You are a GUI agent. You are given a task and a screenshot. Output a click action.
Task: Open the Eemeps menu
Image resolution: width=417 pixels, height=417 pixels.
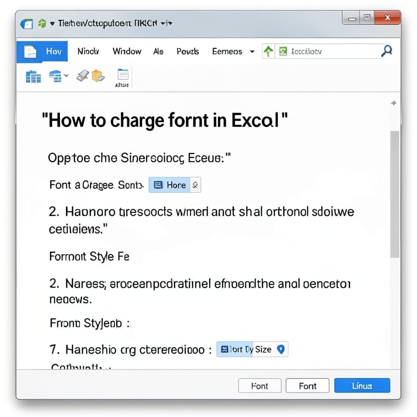[x=227, y=51]
